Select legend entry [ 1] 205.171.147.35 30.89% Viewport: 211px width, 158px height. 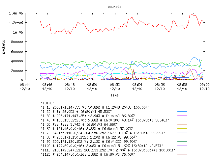pos(95,107)
